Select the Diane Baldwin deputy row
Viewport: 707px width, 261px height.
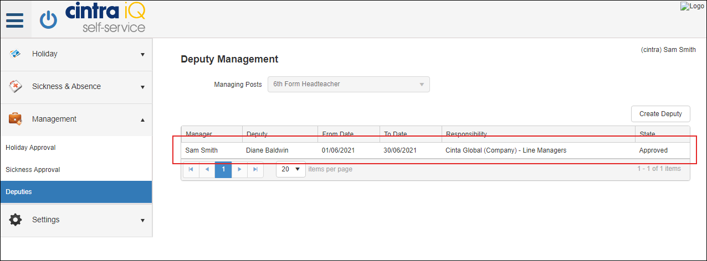click(436, 150)
